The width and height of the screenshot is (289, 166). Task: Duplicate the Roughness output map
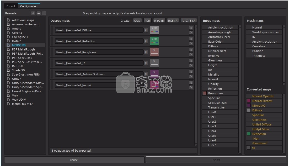(x=191, y=50)
